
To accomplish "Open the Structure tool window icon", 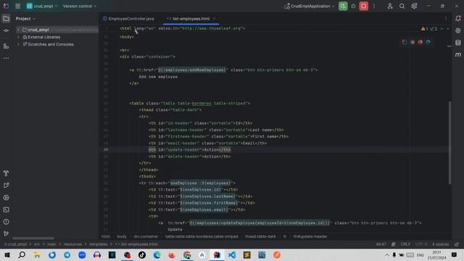I will point(6,46).
